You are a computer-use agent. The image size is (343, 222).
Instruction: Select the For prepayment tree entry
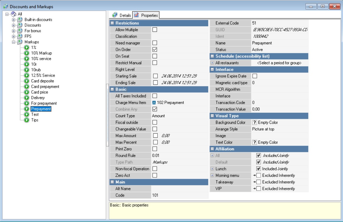(x=44, y=103)
